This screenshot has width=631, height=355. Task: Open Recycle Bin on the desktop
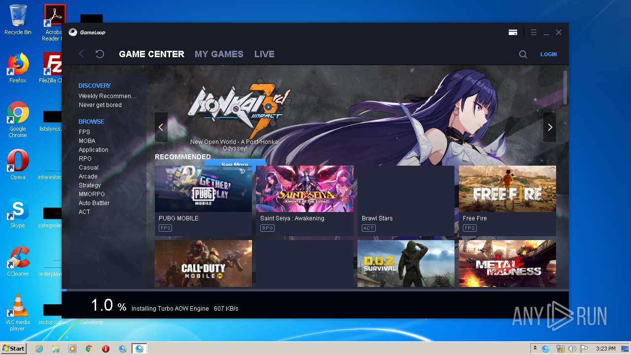(x=18, y=20)
